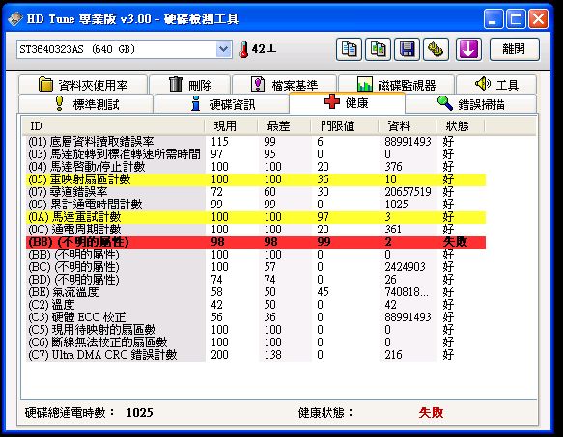The image size is (563, 437).
Task: Click the copy screenshot icon
Action: pos(379,49)
